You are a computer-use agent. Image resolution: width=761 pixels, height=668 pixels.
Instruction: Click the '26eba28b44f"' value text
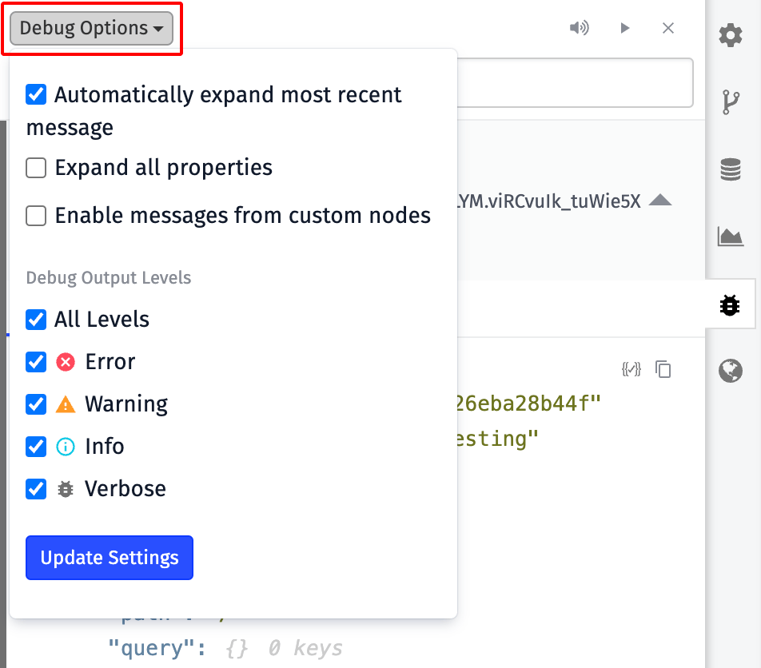528,404
